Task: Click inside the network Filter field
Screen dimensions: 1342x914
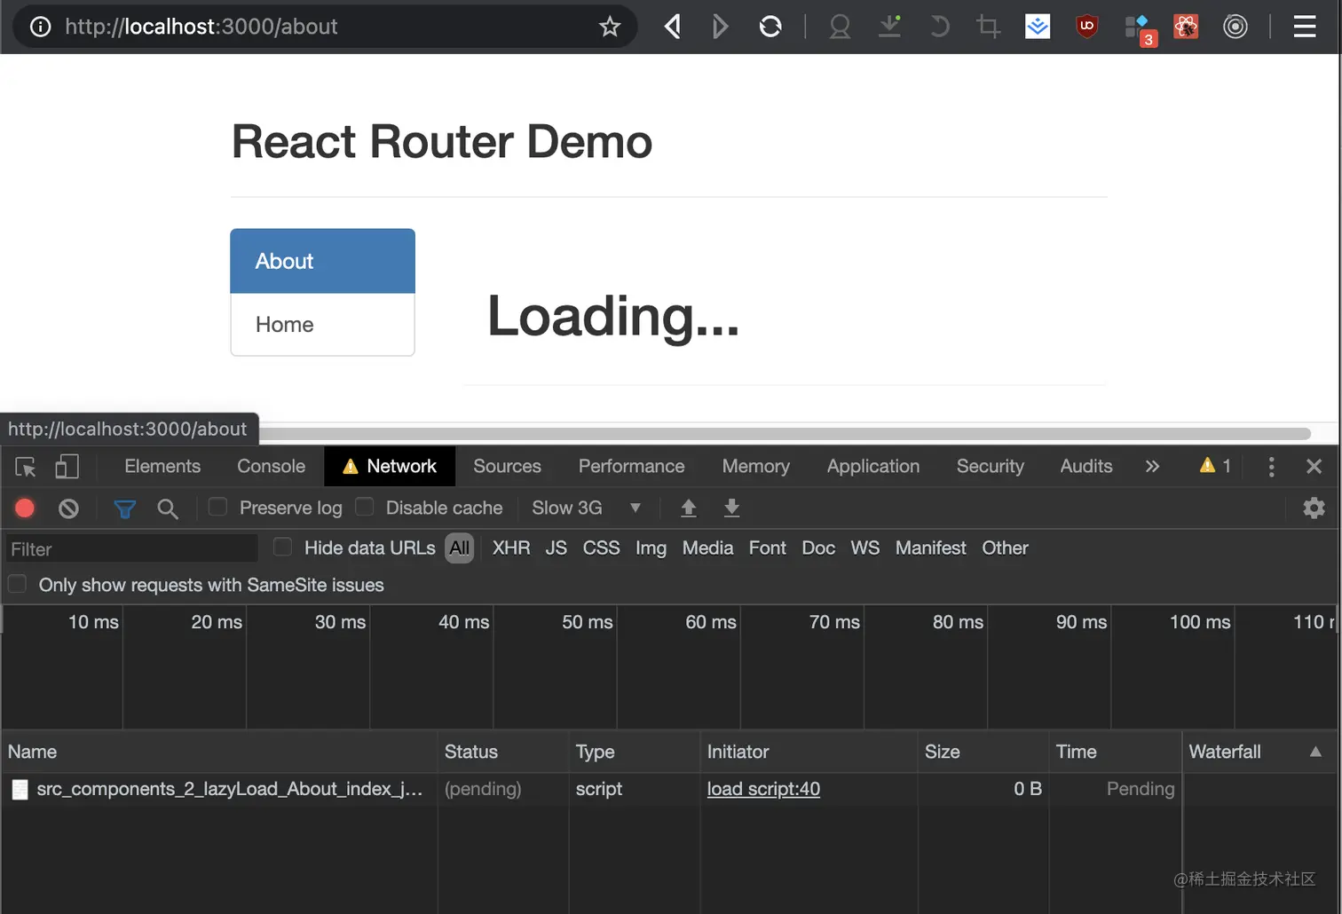Action: coord(131,549)
